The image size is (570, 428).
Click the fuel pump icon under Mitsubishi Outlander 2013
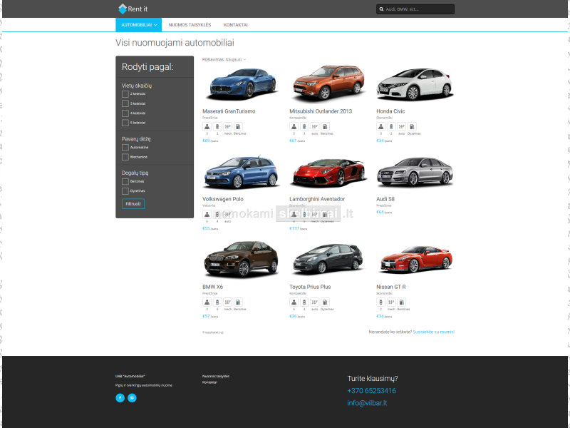pyautogui.click(x=326, y=127)
